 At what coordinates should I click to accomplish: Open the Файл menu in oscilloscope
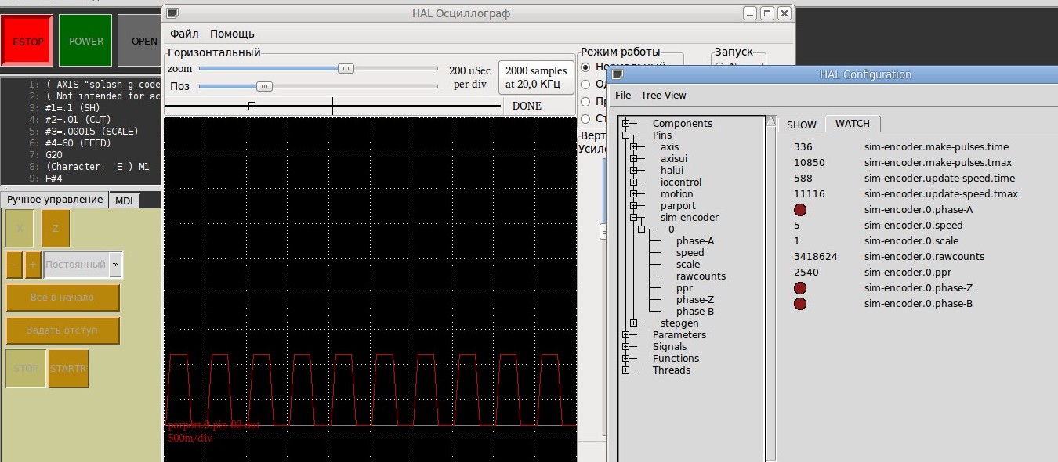click(x=184, y=34)
